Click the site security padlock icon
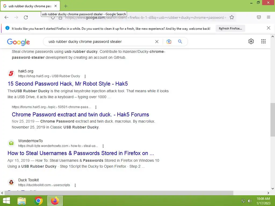 (x=60, y=18)
